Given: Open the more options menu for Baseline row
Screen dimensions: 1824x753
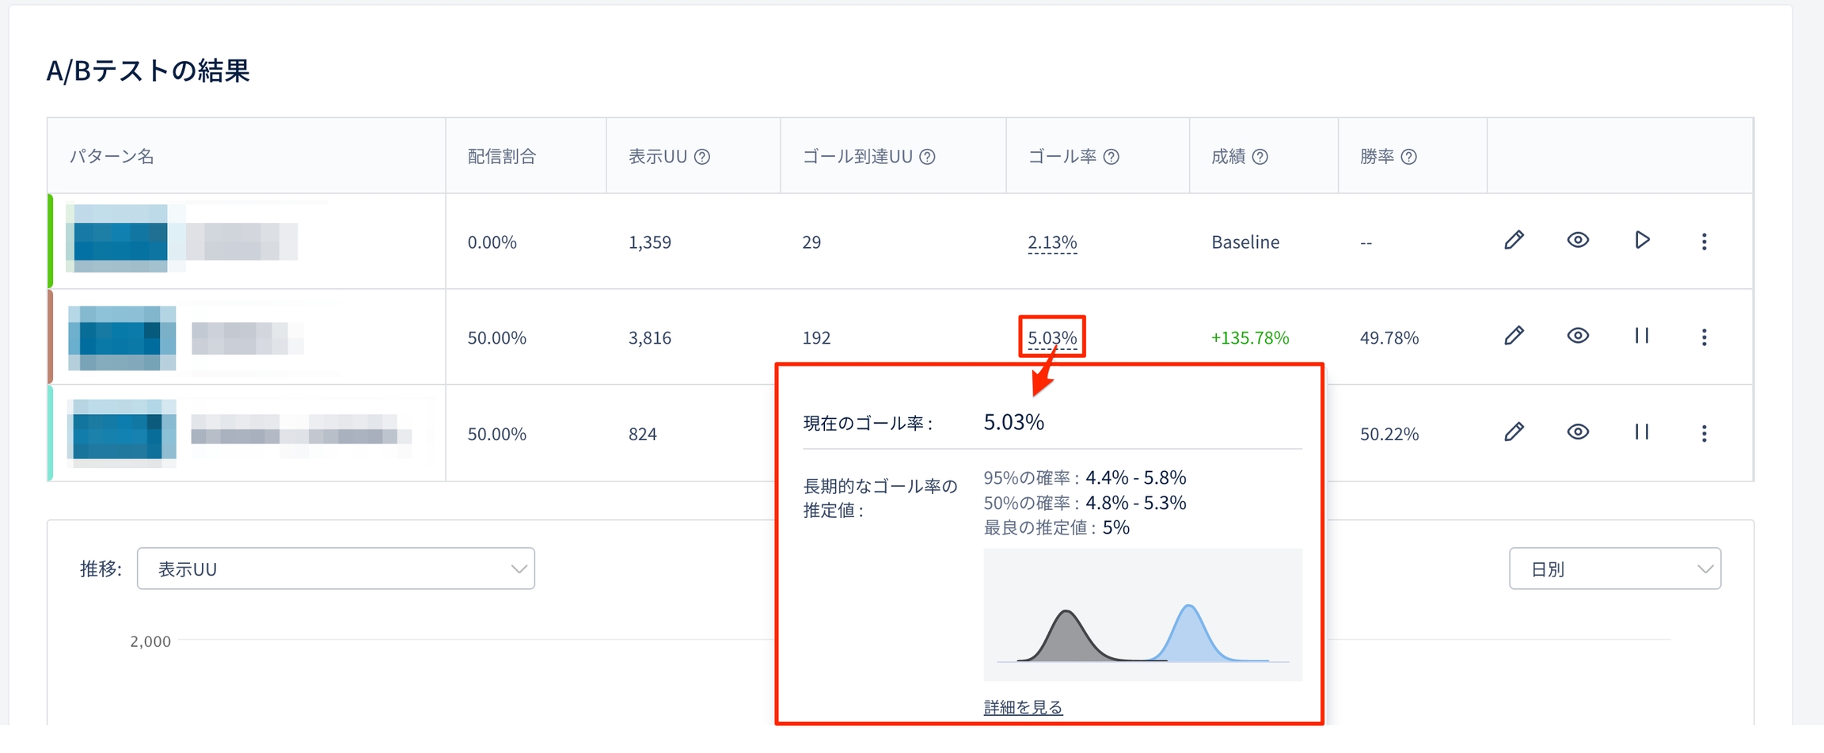Looking at the screenshot, I should (1704, 241).
